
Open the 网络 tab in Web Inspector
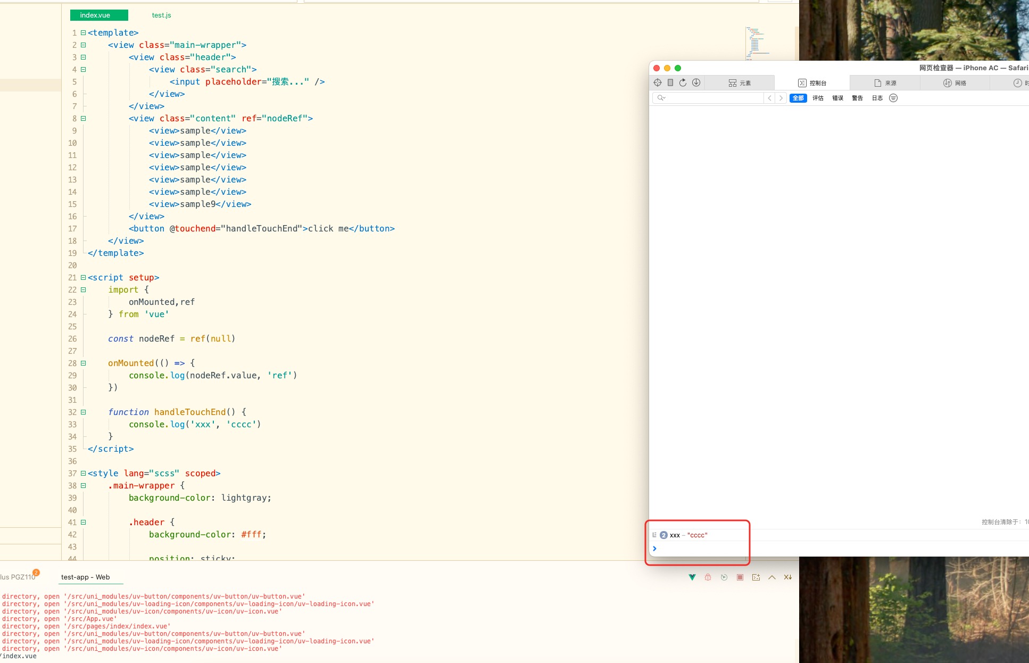point(955,83)
